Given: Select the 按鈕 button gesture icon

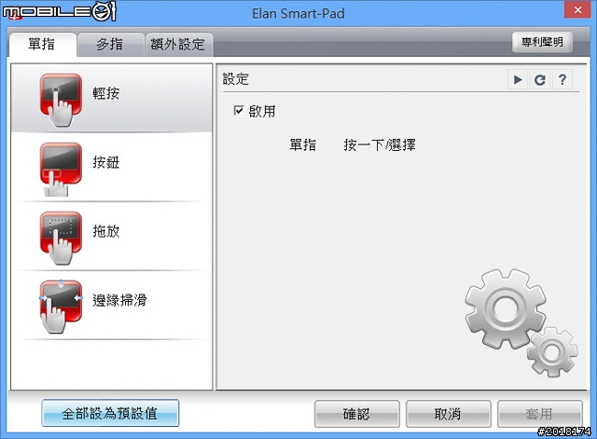Looking at the screenshot, I should coord(61,169).
